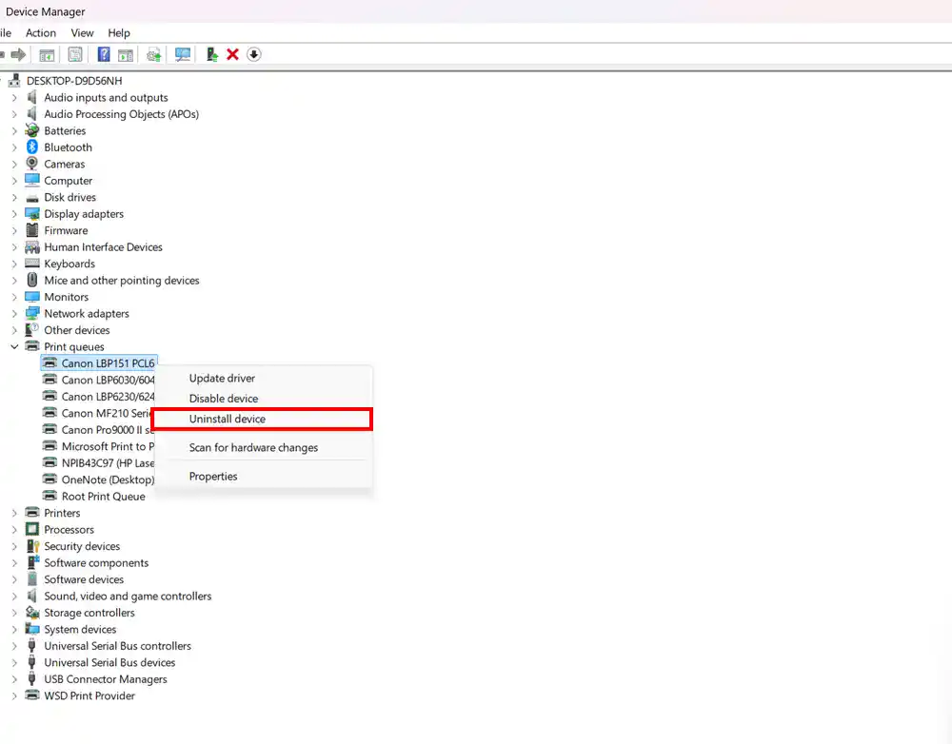Click the forward arrow toolbar icon
952x744 pixels.
coord(18,54)
